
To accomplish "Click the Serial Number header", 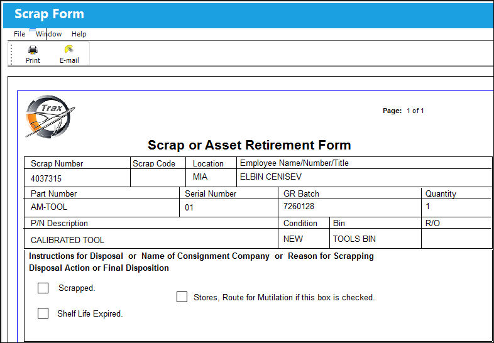I will (211, 193).
